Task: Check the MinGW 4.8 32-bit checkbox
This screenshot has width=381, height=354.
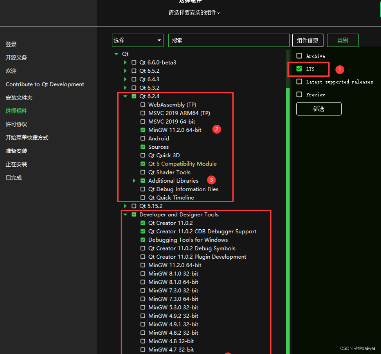Action: tap(143, 341)
